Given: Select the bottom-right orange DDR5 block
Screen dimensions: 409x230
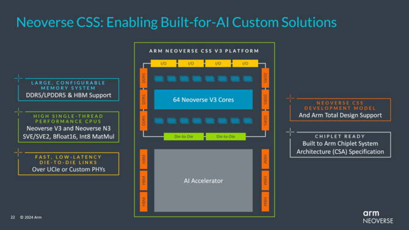Looking at the screenshot, I should coord(266,120).
